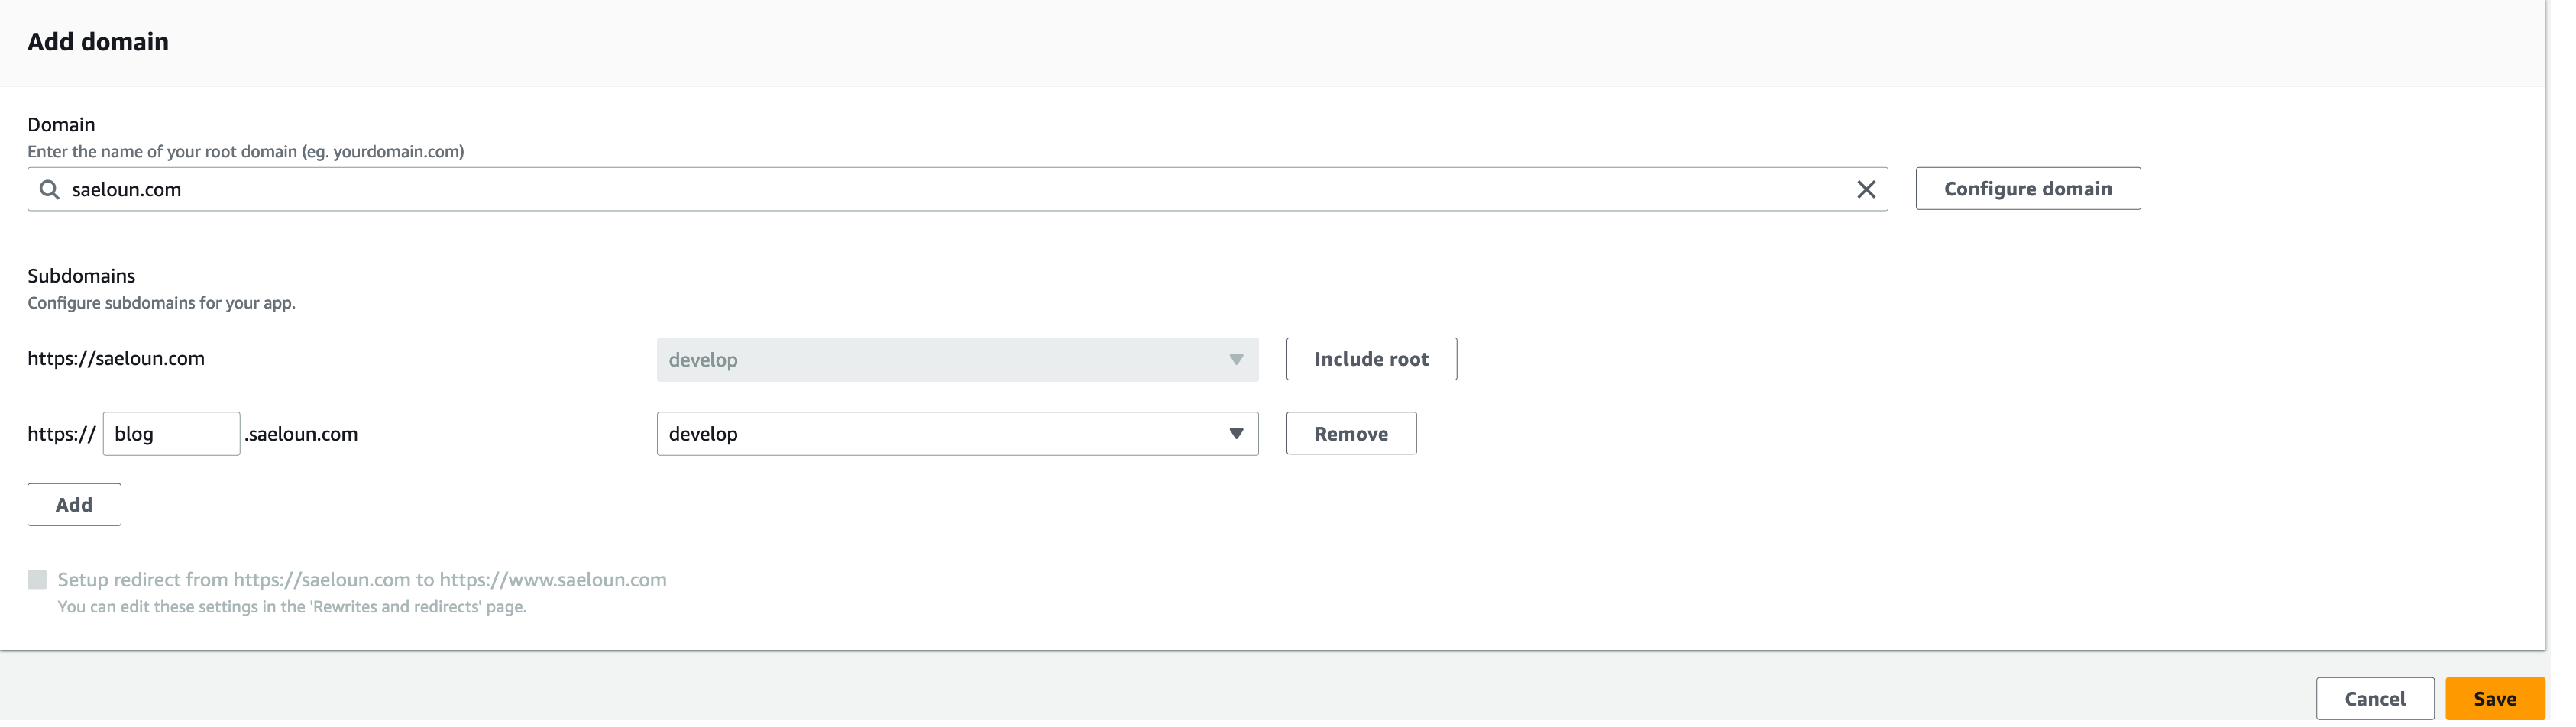This screenshot has height=727, width=2576.
Task: Cancel adding the domain
Action: tap(2374, 699)
